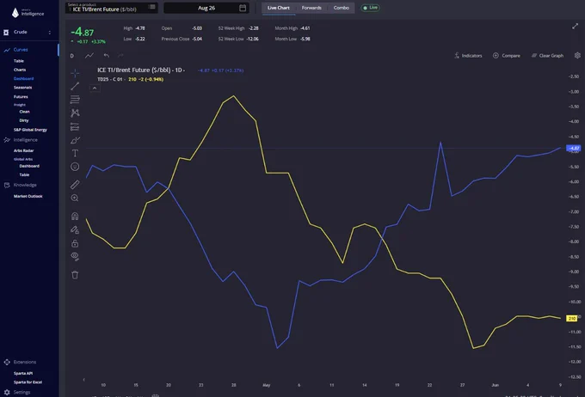Click the Aug 26 date field
This screenshot has height=397, width=585.
point(206,8)
